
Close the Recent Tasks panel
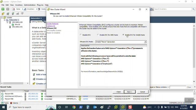click(195, 87)
